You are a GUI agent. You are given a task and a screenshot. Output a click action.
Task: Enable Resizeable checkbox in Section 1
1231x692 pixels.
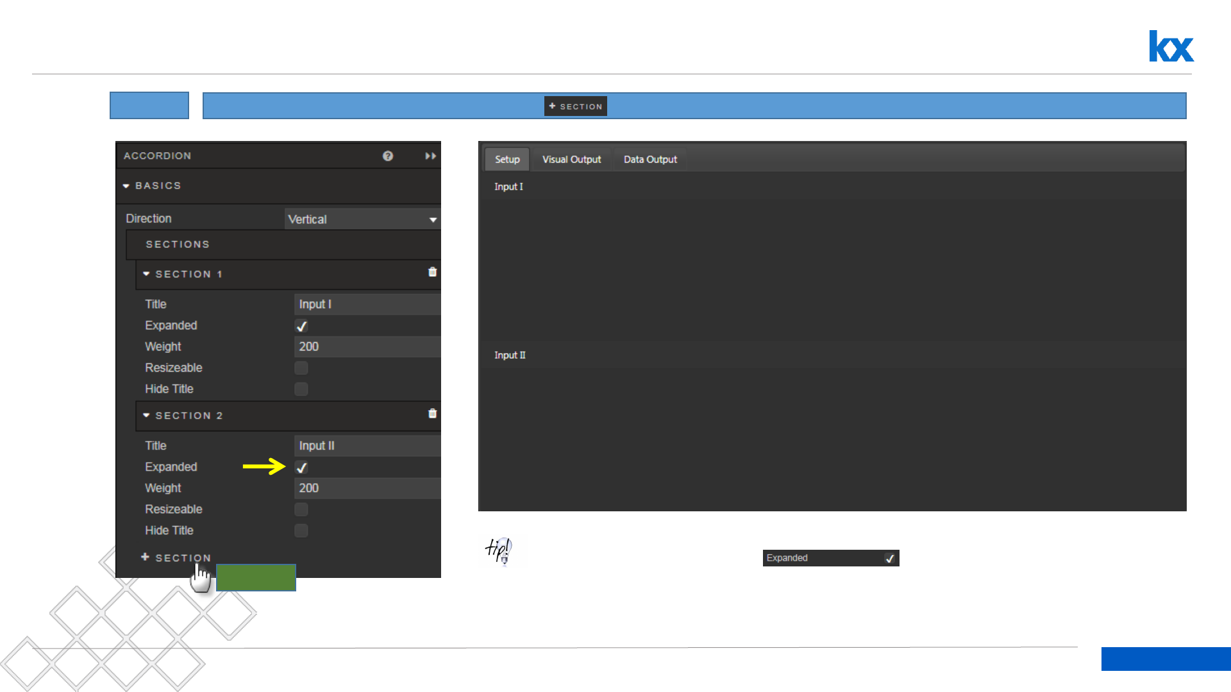pyautogui.click(x=301, y=368)
